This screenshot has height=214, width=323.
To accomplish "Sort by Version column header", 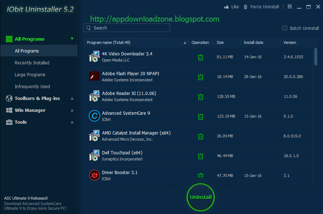I will [289, 42].
